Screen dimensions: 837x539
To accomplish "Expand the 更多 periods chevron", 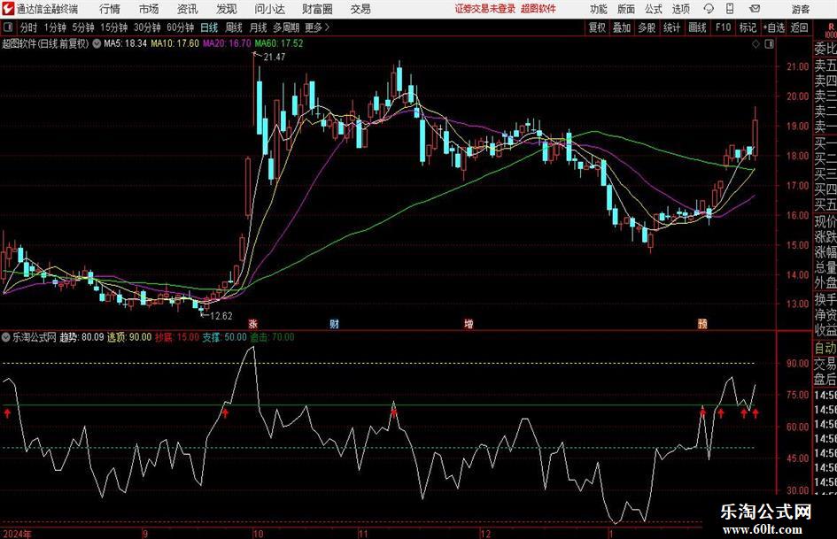I will 318,27.
